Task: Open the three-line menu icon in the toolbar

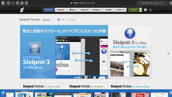Action: click(x=27, y=3)
